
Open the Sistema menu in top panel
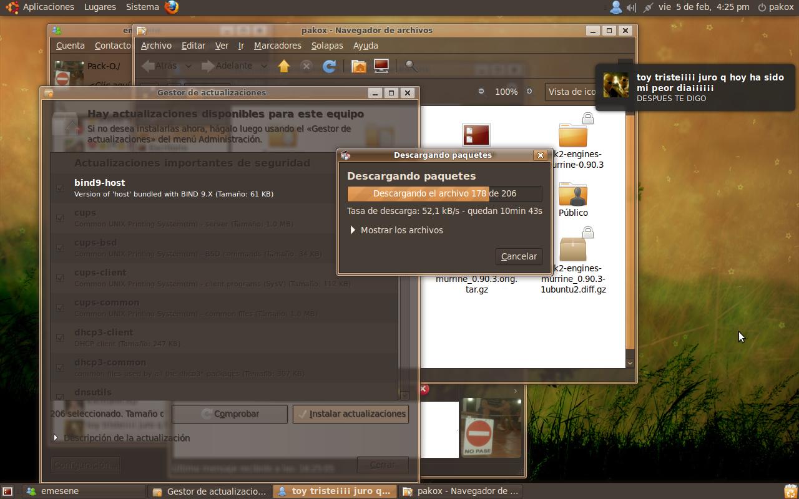tap(142, 7)
